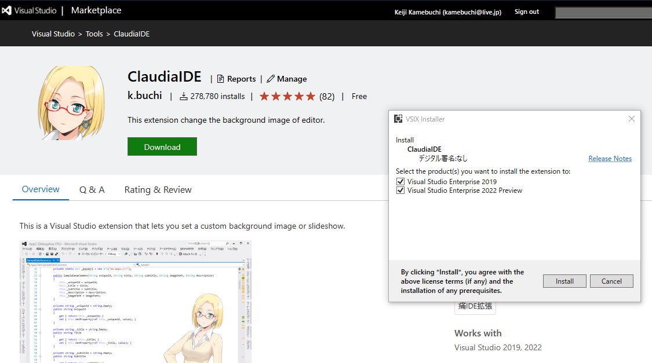The width and height of the screenshot is (652, 363).
Task: Sign out of the Marketplace account
Action: point(526,12)
